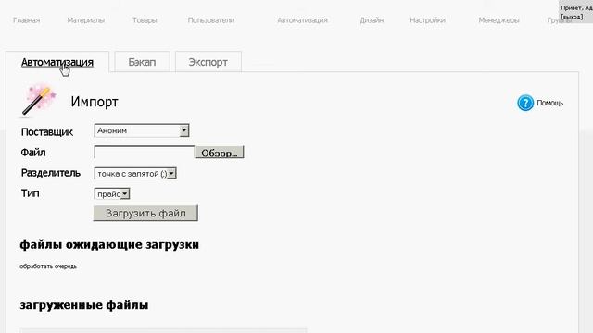
Task: Focus the Файл path input field
Action: (x=145, y=152)
